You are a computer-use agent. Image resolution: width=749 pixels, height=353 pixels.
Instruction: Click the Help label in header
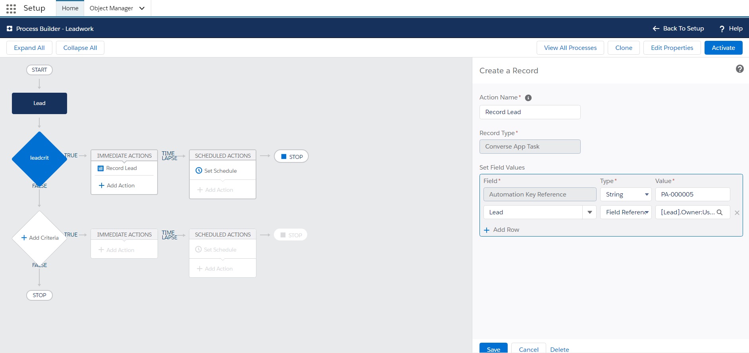(x=736, y=29)
